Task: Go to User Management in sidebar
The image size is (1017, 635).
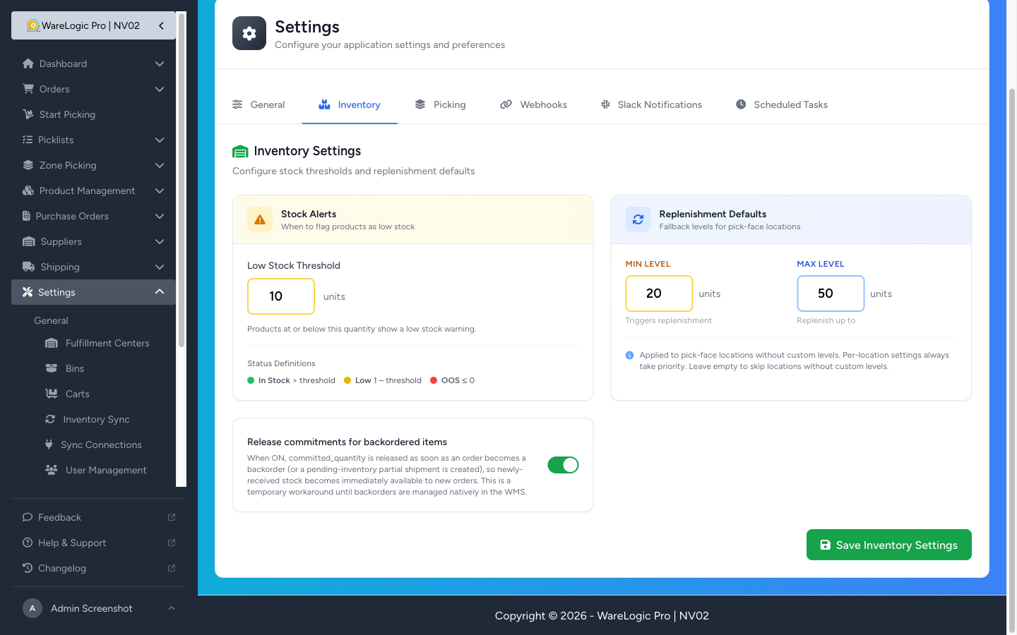Action: 106,470
